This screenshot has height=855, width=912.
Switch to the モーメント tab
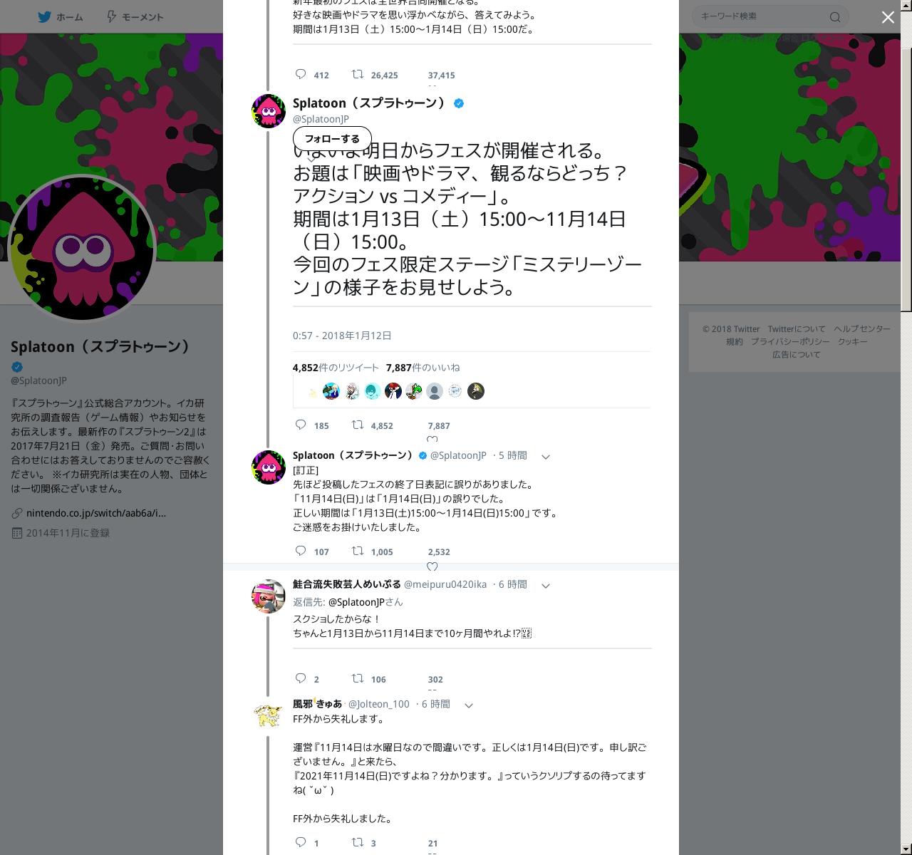point(135,16)
